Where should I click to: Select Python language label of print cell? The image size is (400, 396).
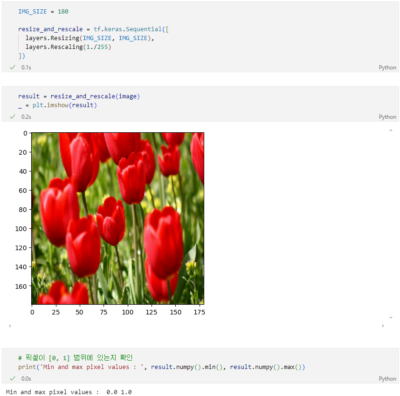(387, 379)
